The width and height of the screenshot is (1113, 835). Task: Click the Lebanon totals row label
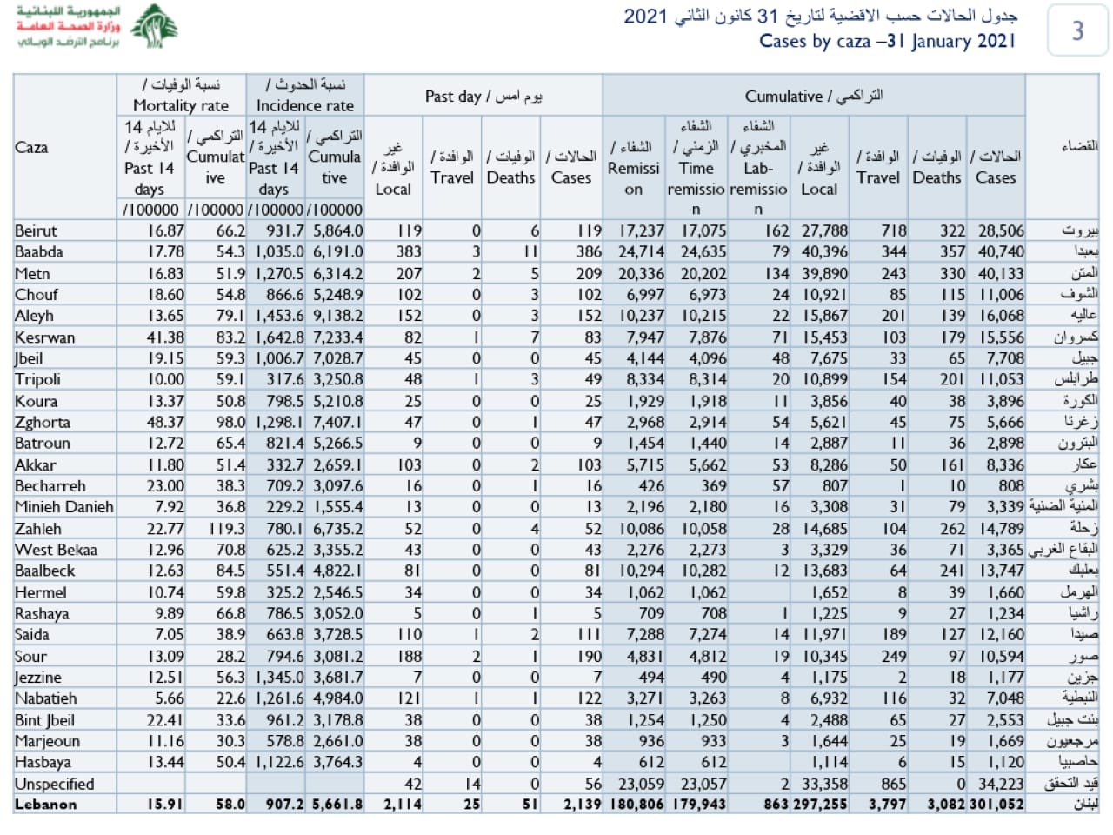pyautogui.click(x=45, y=805)
